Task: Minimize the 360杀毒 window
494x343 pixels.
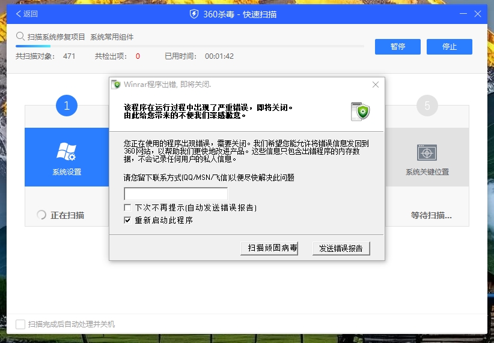Action: click(x=463, y=14)
